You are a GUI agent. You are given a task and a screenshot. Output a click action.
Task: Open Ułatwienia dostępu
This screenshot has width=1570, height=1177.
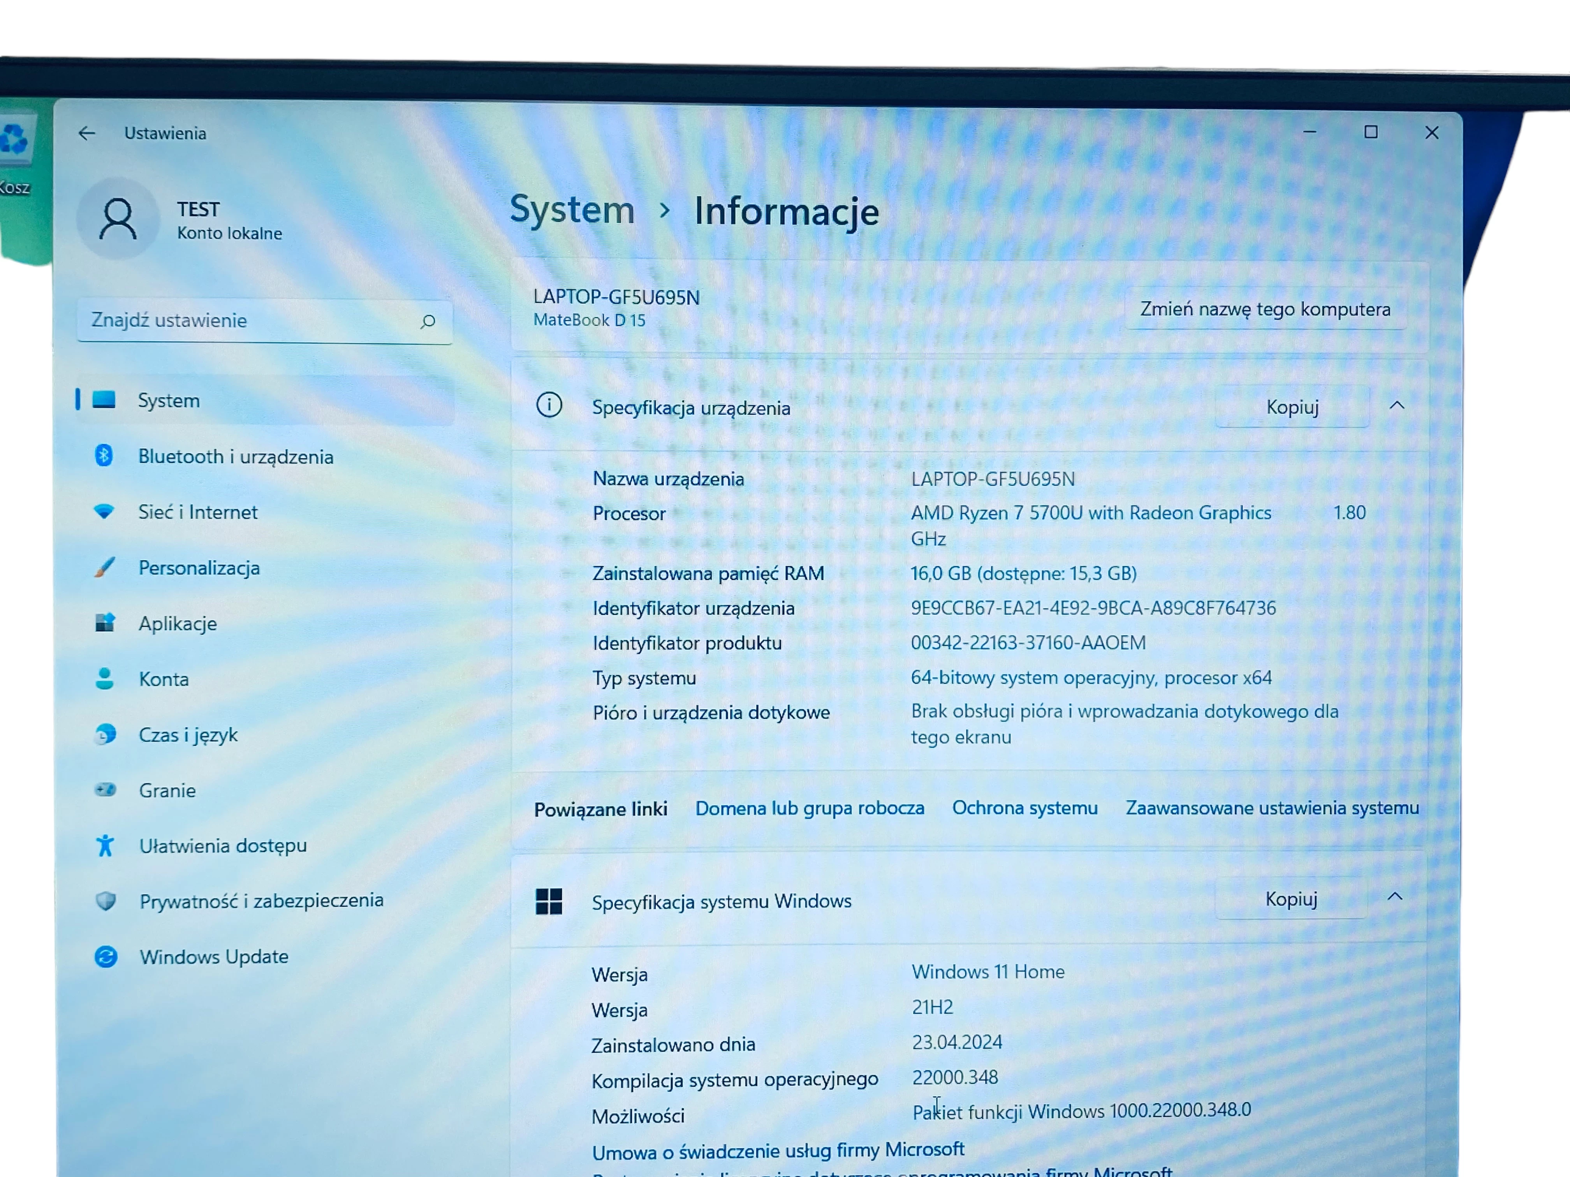[x=266, y=845]
